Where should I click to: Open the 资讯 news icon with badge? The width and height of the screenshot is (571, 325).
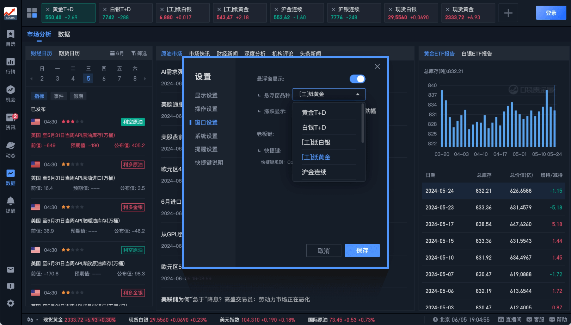pyautogui.click(x=11, y=121)
